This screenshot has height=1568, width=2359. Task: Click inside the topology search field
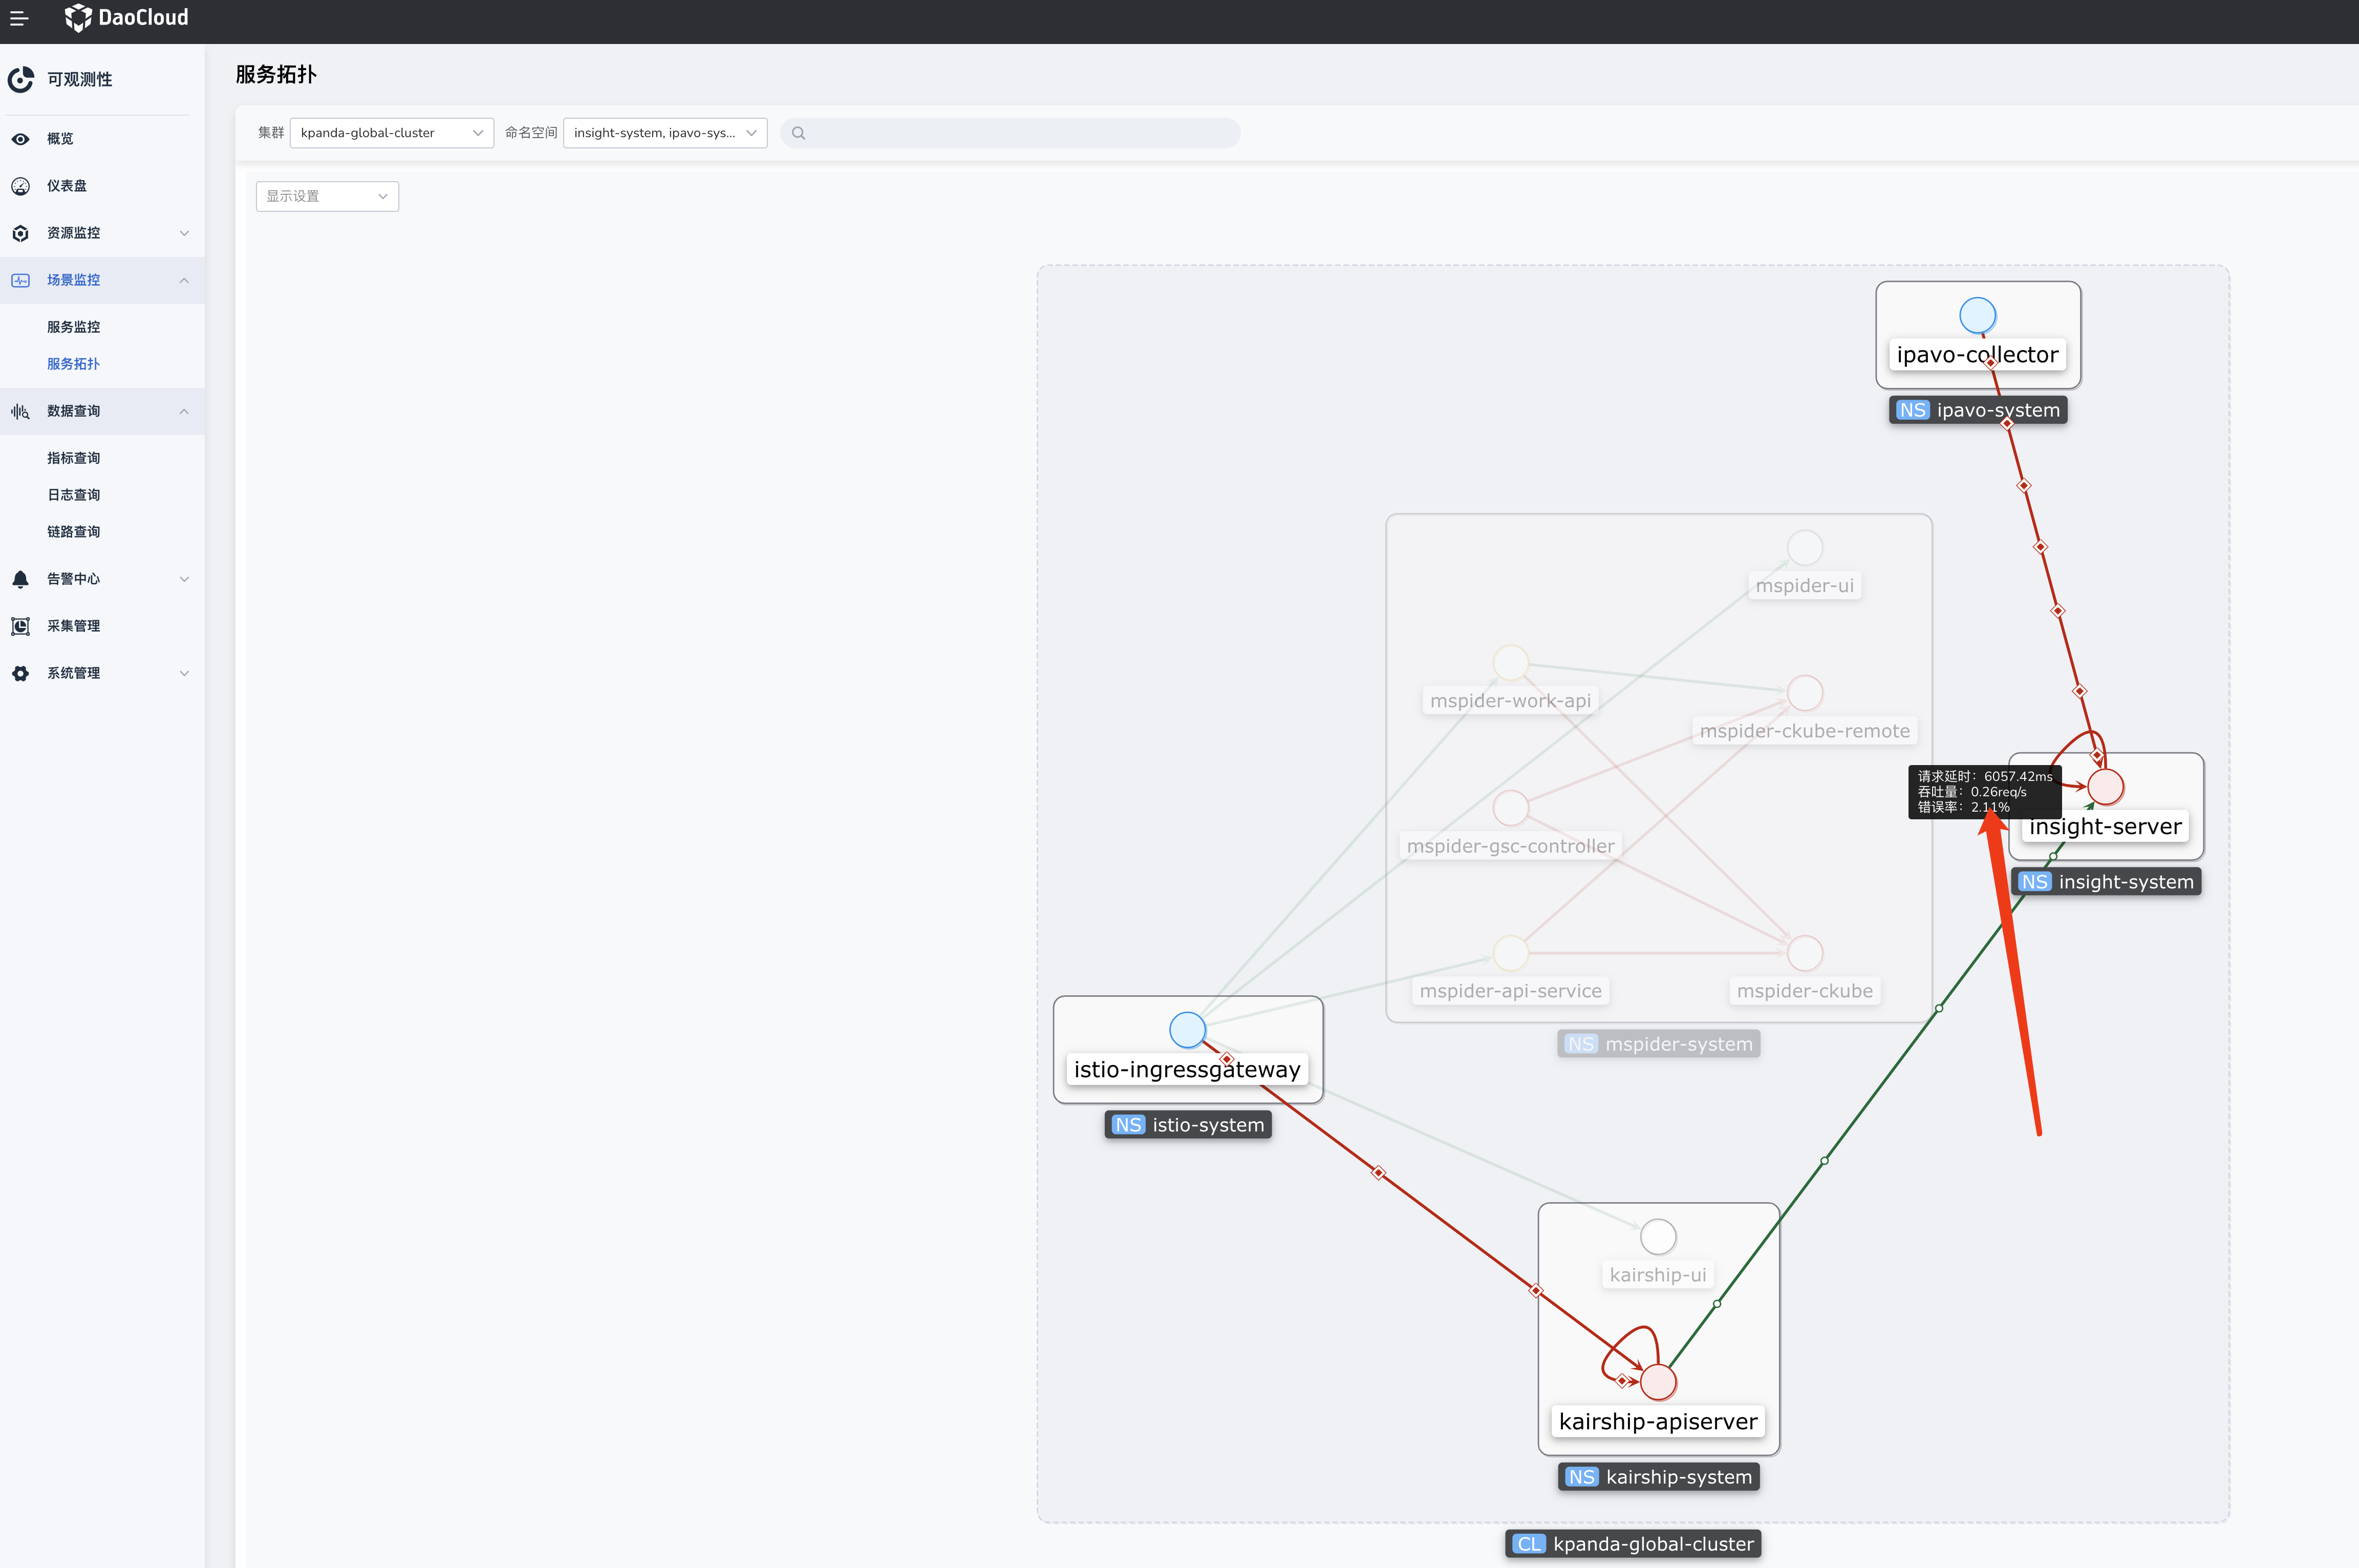[x=1011, y=133]
